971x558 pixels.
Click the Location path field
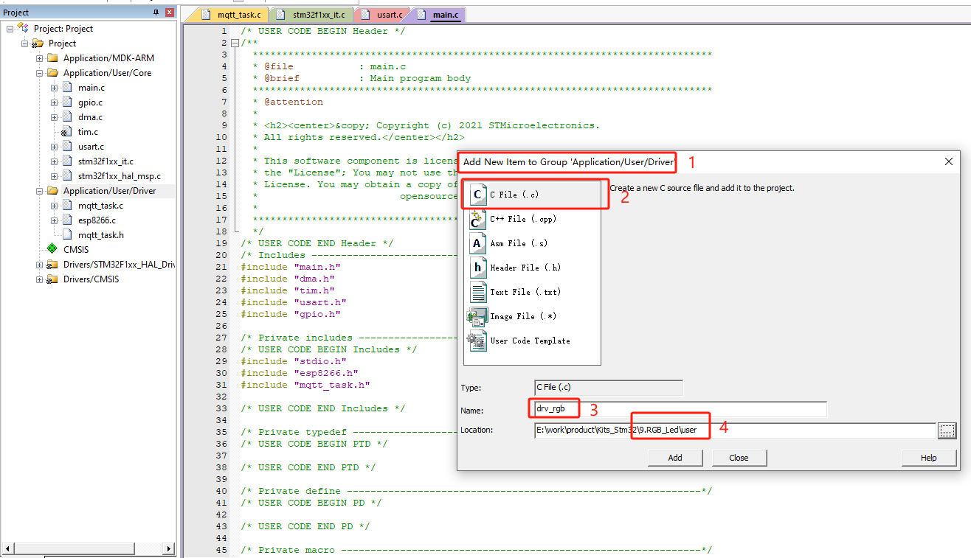[x=735, y=430]
